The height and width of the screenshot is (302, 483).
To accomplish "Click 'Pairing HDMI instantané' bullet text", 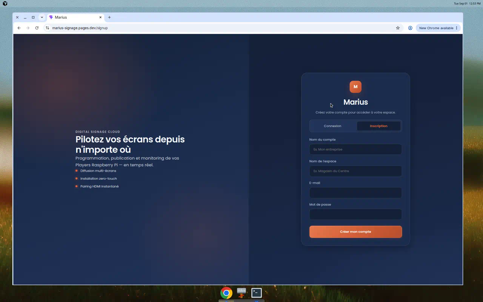I will 100,186.
